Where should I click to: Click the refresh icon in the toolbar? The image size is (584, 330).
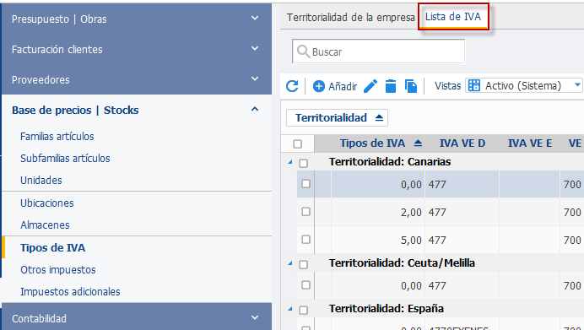(292, 86)
